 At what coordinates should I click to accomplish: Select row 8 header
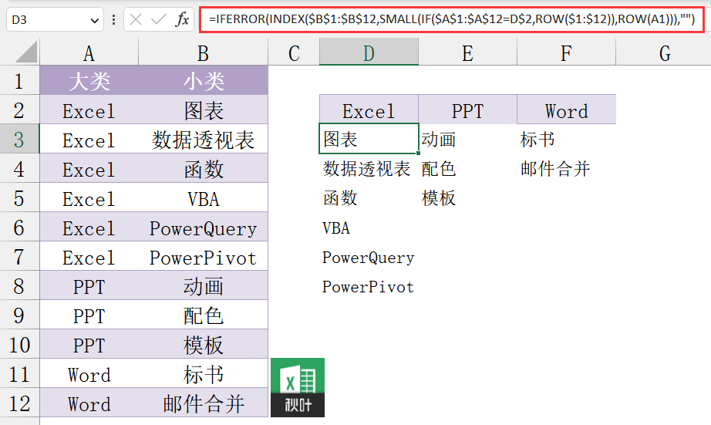(19, 285)
